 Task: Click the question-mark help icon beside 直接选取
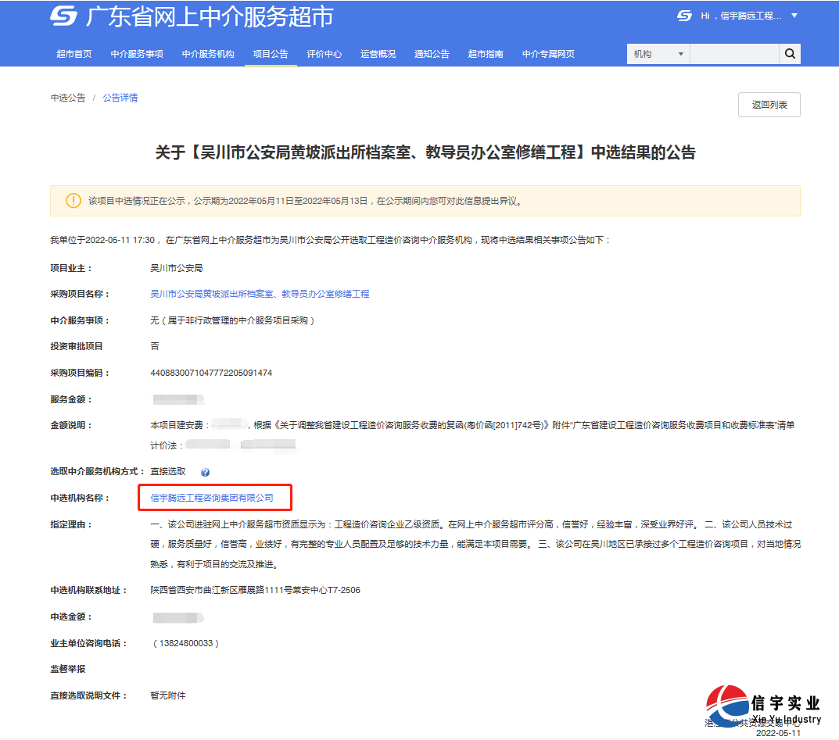point(205,472)
